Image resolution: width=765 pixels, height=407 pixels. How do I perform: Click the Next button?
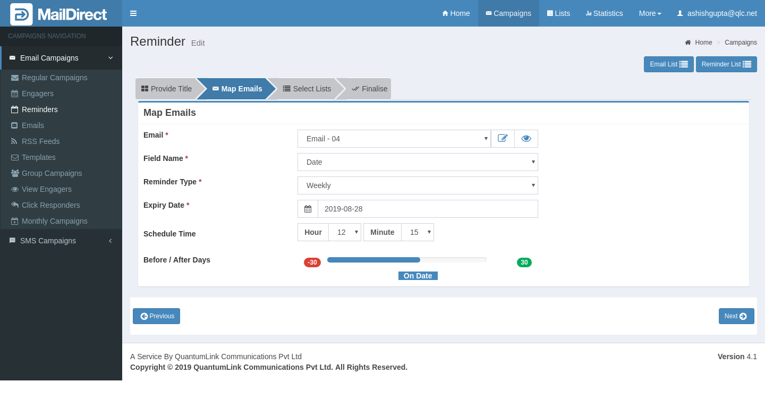pyautogui.click(x=736, y=316)
